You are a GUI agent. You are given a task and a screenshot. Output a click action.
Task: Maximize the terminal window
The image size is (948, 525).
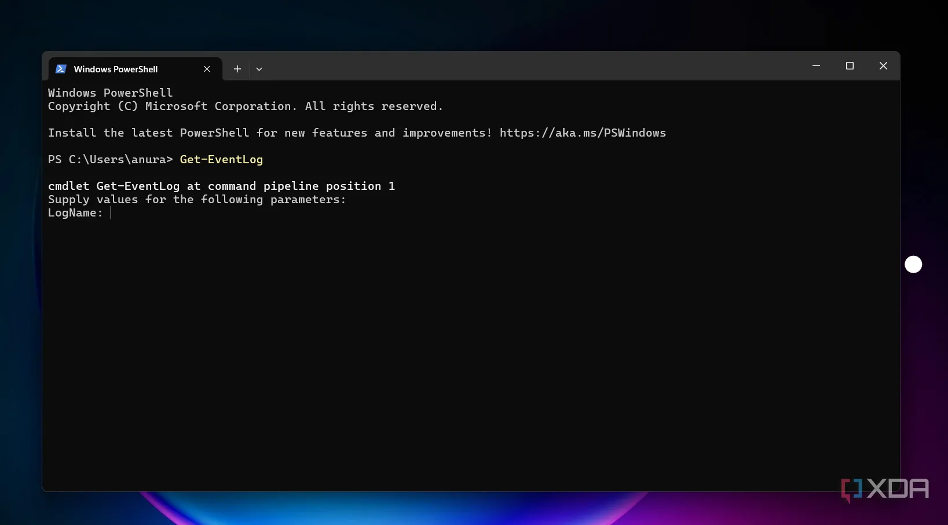(850, 65)
